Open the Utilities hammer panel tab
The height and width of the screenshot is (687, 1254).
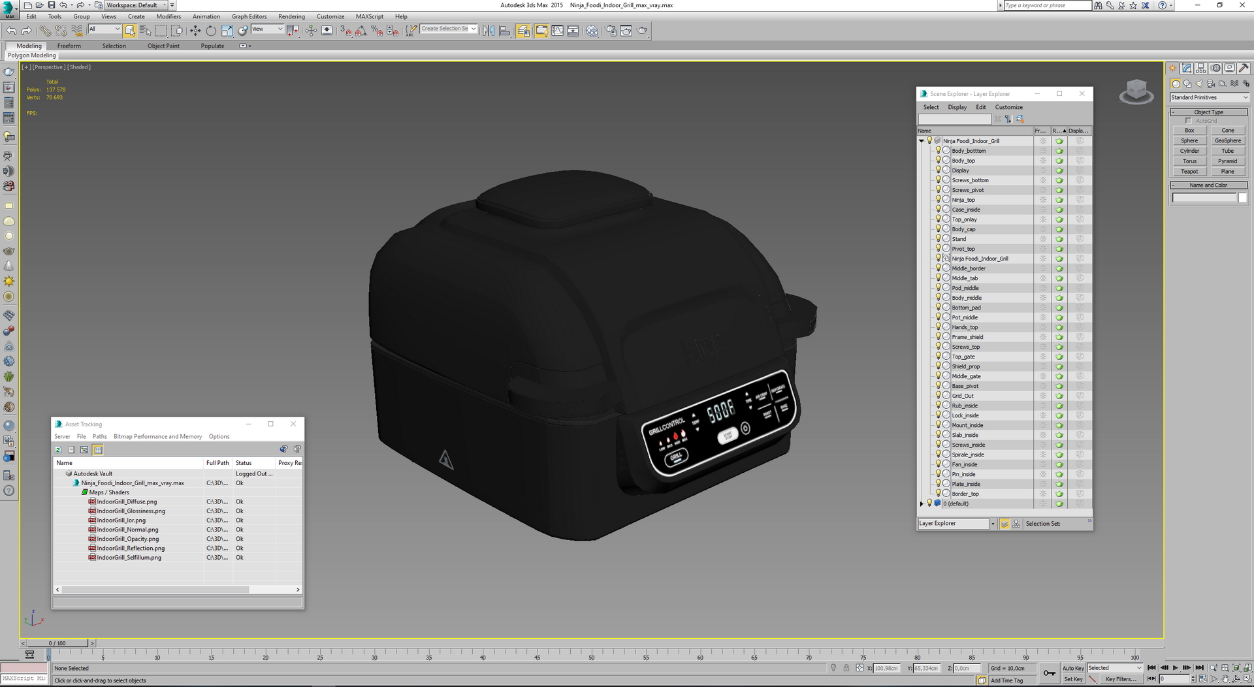click(1244, 68)
